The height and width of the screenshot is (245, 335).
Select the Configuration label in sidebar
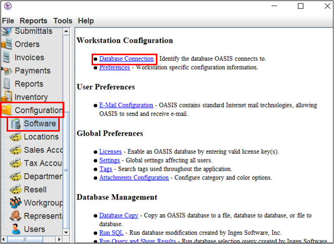(38, 110)
